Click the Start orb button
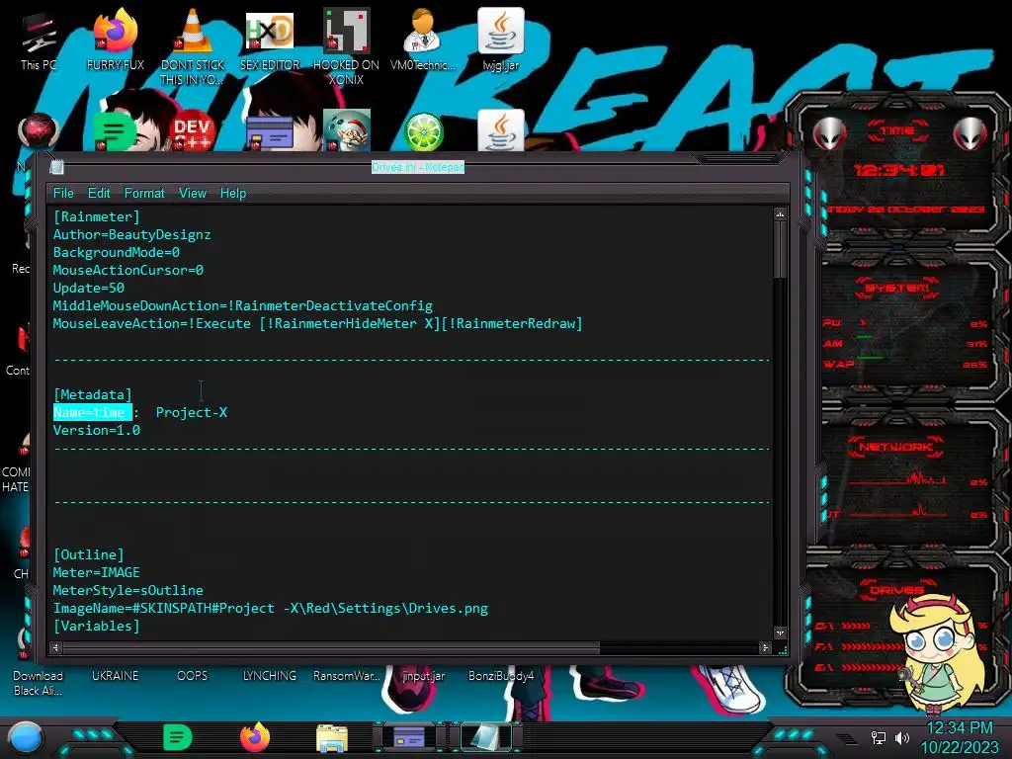This screenshot has height=759, width=1012. [26, 737]
